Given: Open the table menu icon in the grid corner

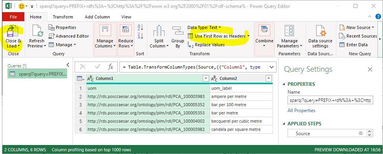Looking at the screenshot, I should coord(81,78).
